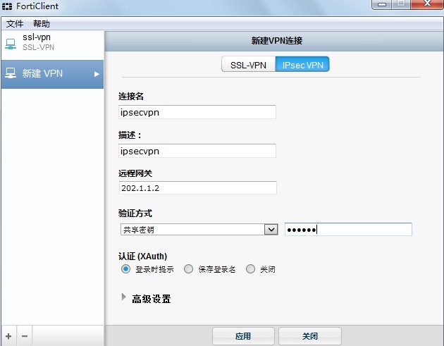
Task: Click the 认证 (XAuth) label
Action: [x=142, y=257]
